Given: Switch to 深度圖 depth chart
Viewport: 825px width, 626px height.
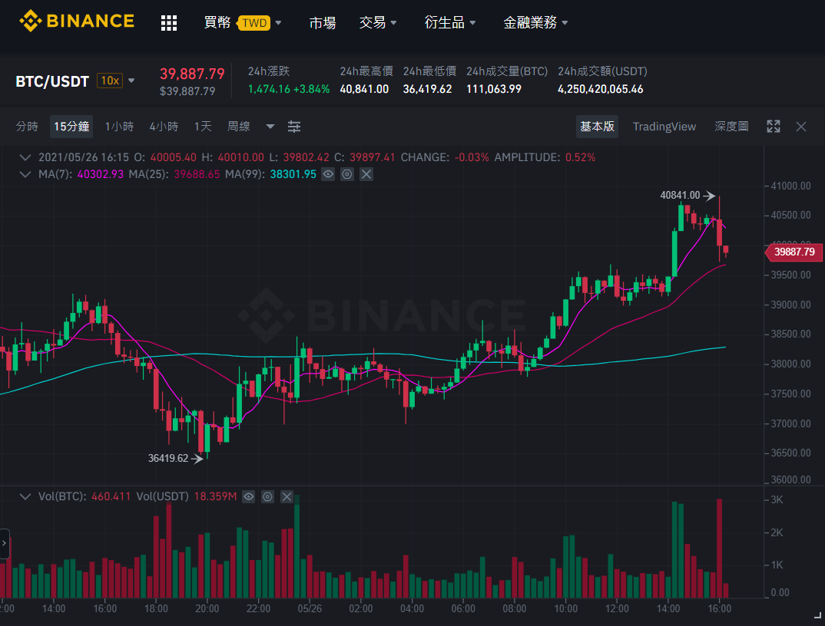Looking at the screenshot, I should tap(731, 127).
